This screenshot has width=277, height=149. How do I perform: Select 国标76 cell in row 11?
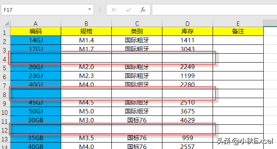137,120
